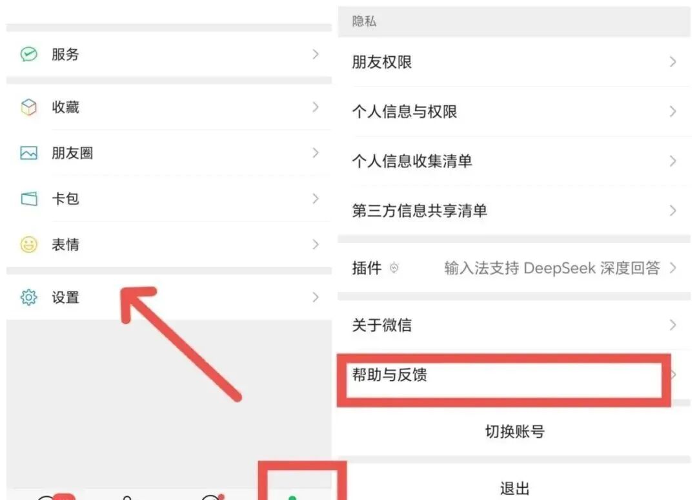This screenshot has height=500, width=697.
Task: Tap the 收藏 favorites cube icon
Action: tap(29, 107)
